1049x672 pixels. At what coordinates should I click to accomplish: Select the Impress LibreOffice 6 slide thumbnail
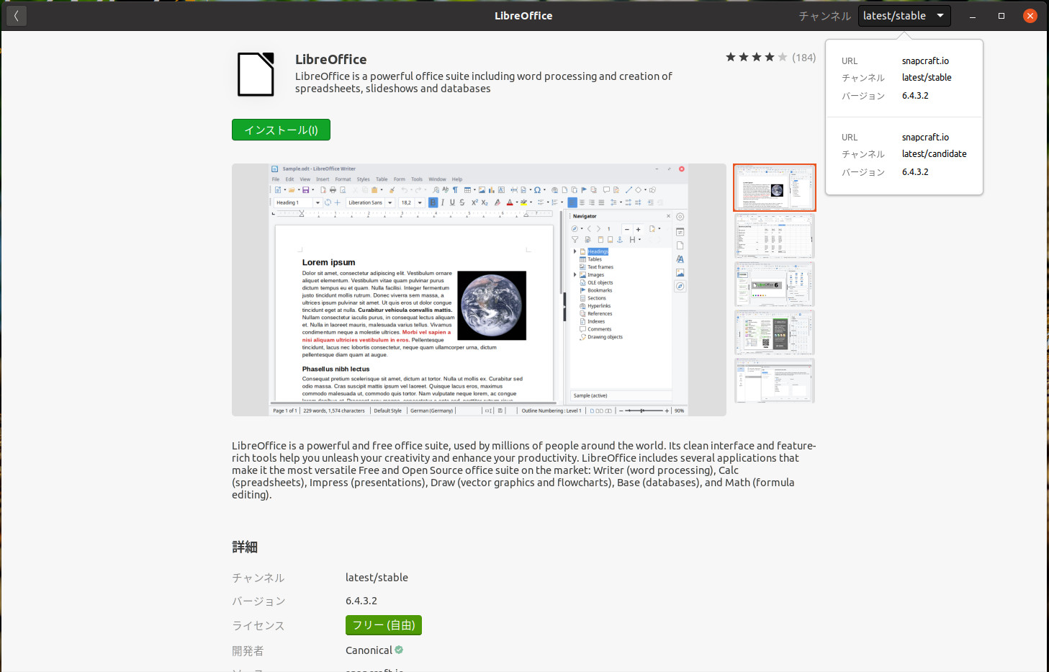775,285
